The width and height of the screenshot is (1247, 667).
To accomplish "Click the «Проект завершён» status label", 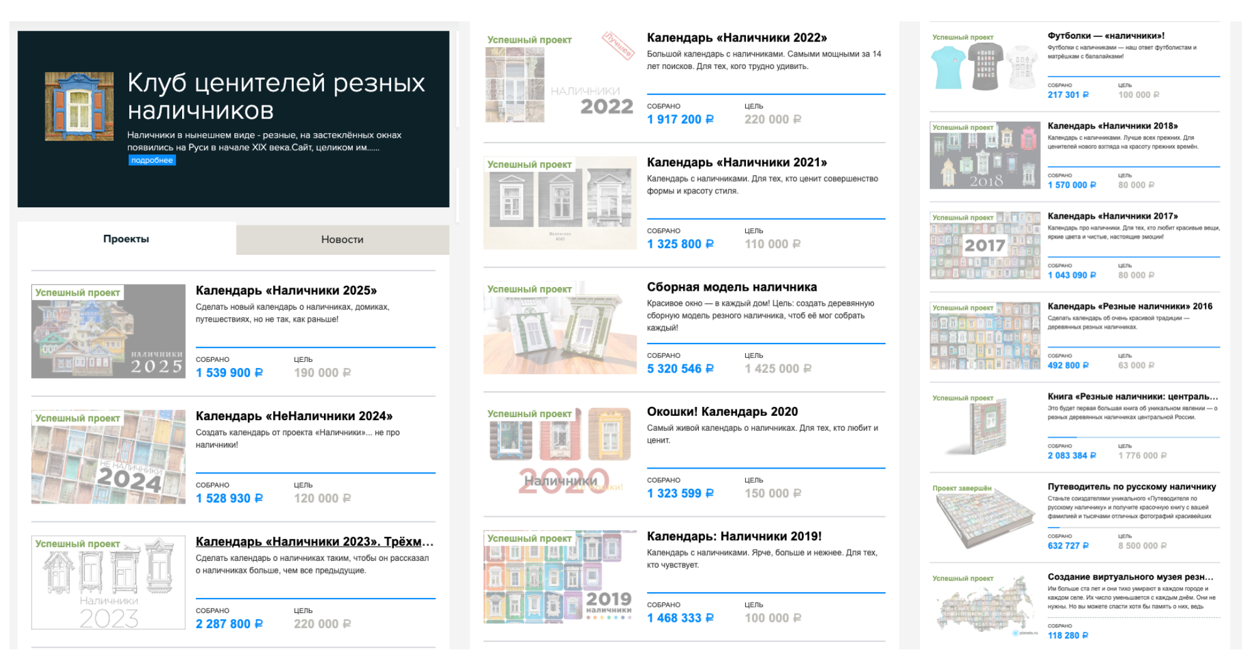I will (962, 488).
